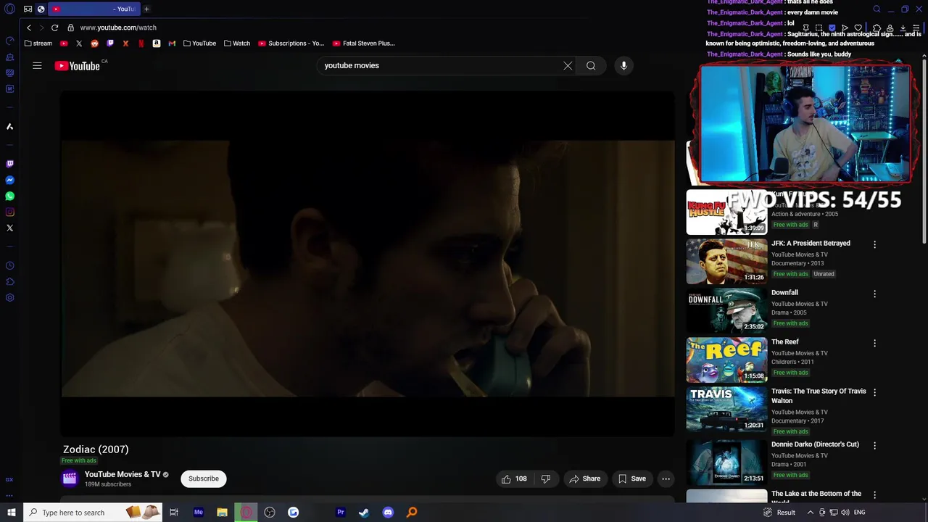Go back in browser history
The width and height of the screenshot is (928, 522).
pos(29,28)
